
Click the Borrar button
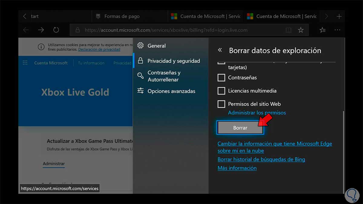(240, 128)
